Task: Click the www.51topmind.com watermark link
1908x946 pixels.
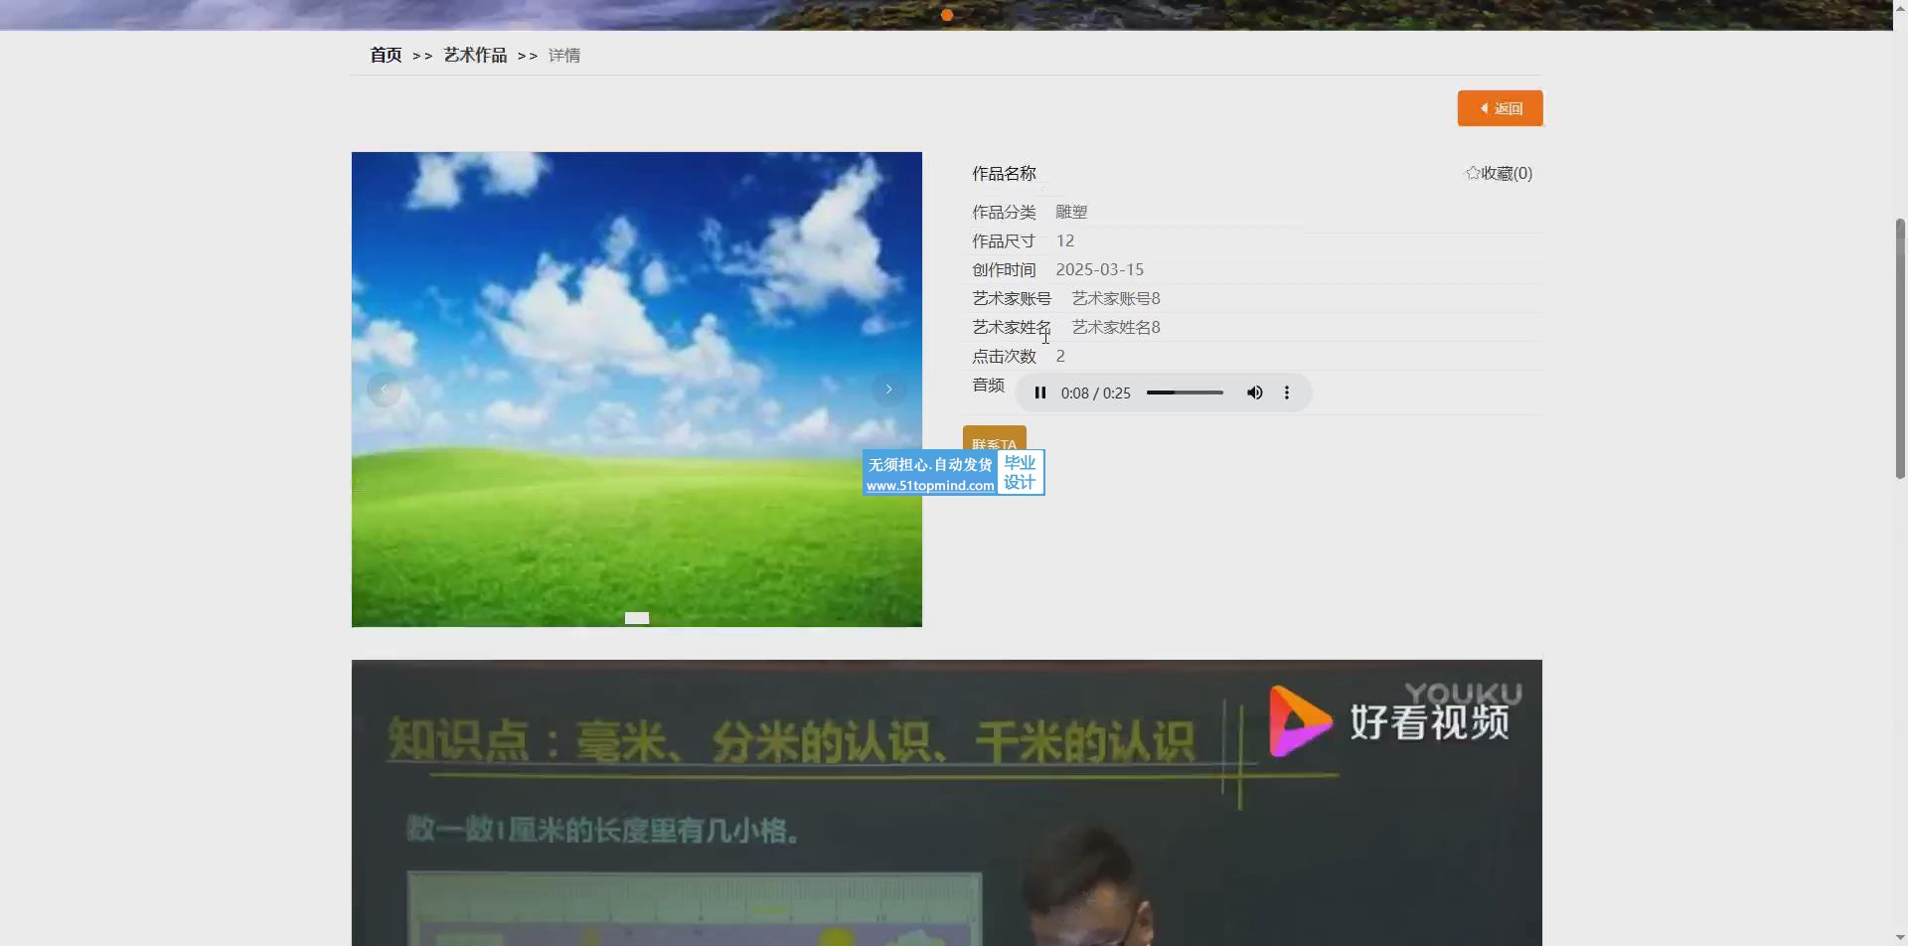Action: (929, 486)
